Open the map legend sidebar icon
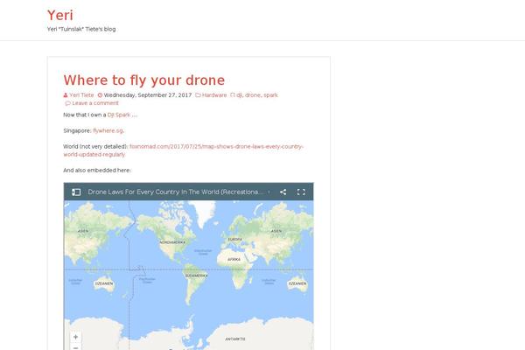The height and width of the screenshot is (350, 525). pyautogui.click(x=76, y=192)
